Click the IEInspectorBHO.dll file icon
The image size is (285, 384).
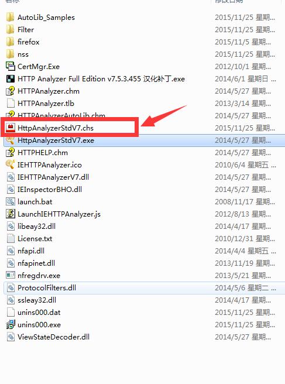tap(11, 189)
